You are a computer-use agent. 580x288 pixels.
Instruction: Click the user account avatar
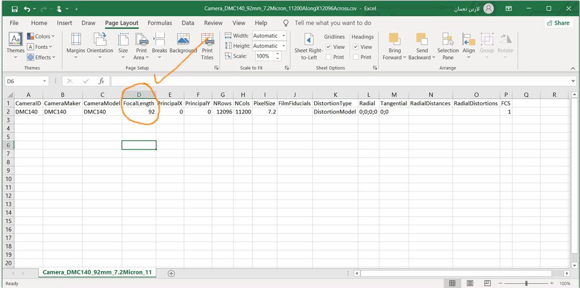pyautogui.click(x=488, y=9)
